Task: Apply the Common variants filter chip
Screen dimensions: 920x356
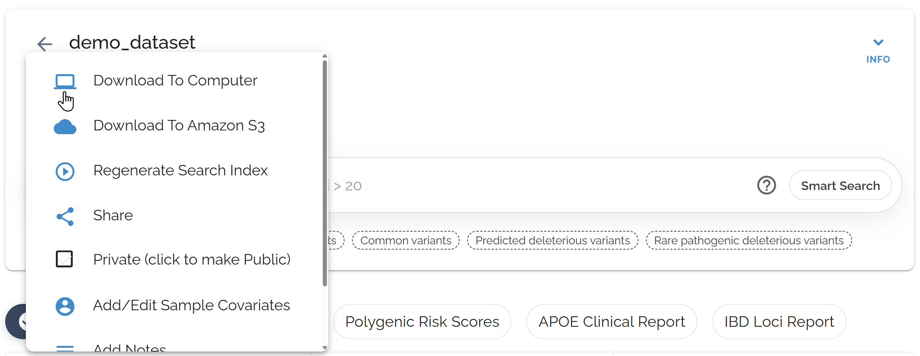Action: click(x=406, y=240)
